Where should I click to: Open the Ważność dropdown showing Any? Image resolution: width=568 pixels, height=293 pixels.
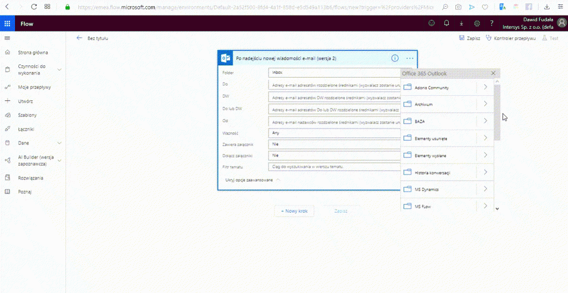(334, 133)
